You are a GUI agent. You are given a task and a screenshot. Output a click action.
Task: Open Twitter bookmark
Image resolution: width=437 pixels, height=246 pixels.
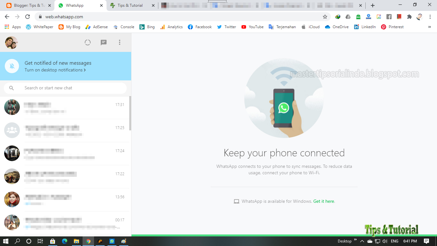coord(226,27)
